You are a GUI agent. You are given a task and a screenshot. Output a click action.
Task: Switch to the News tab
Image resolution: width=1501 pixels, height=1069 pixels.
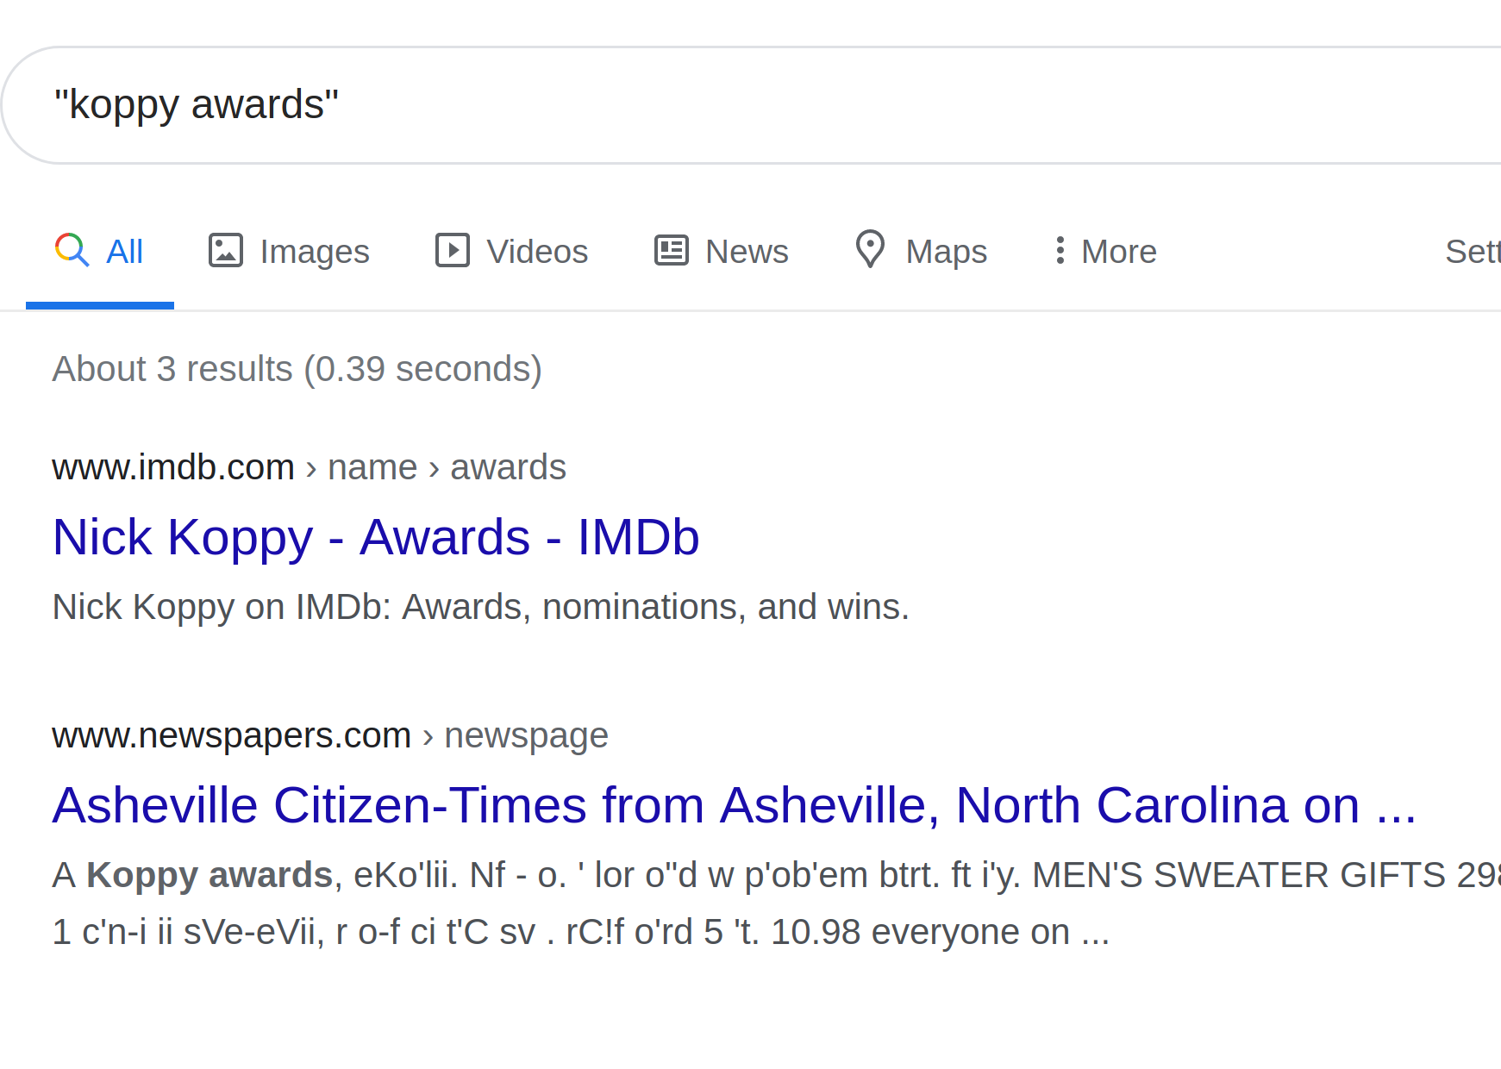[722, 252]
